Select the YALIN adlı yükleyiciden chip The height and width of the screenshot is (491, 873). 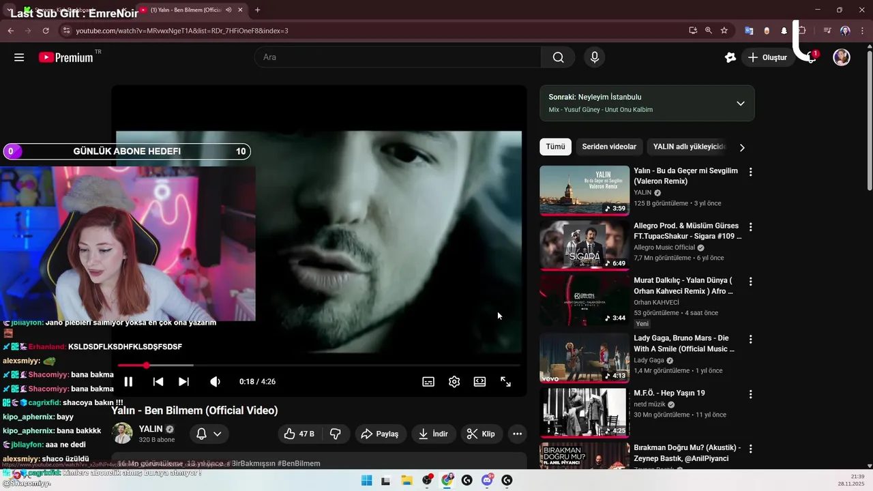pyautogui.click(x=689, y=147)
